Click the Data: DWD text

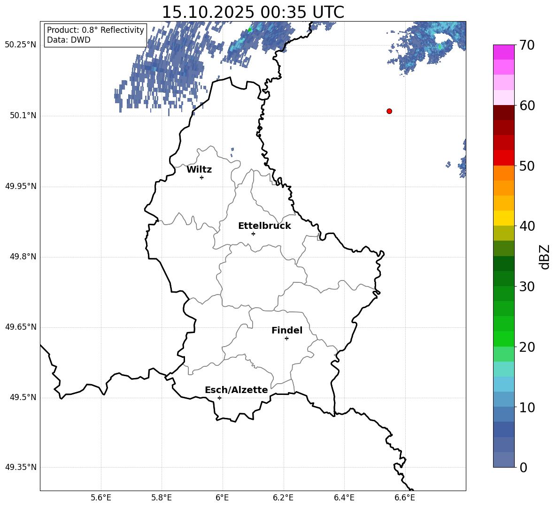pyautogui.click(x=69, y=40)
